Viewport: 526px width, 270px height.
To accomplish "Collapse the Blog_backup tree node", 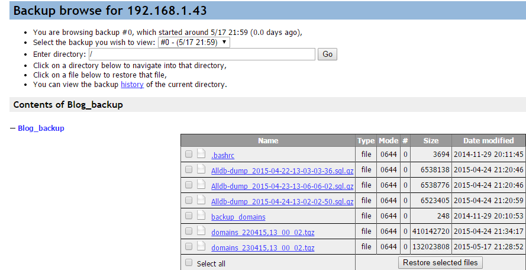I will coord(12,128).
